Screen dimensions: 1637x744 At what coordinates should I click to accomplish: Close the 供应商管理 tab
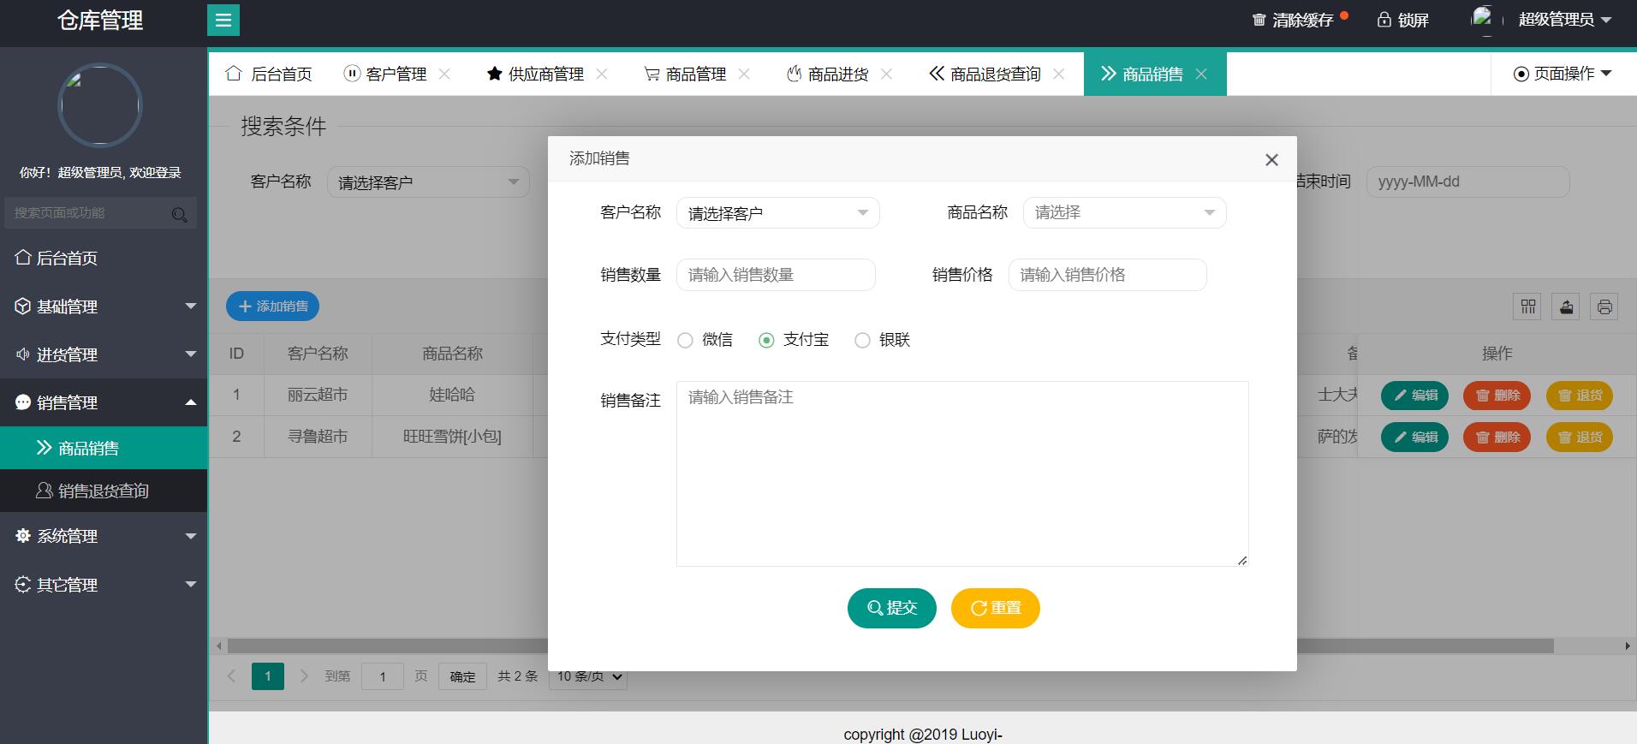click(602, 74)
